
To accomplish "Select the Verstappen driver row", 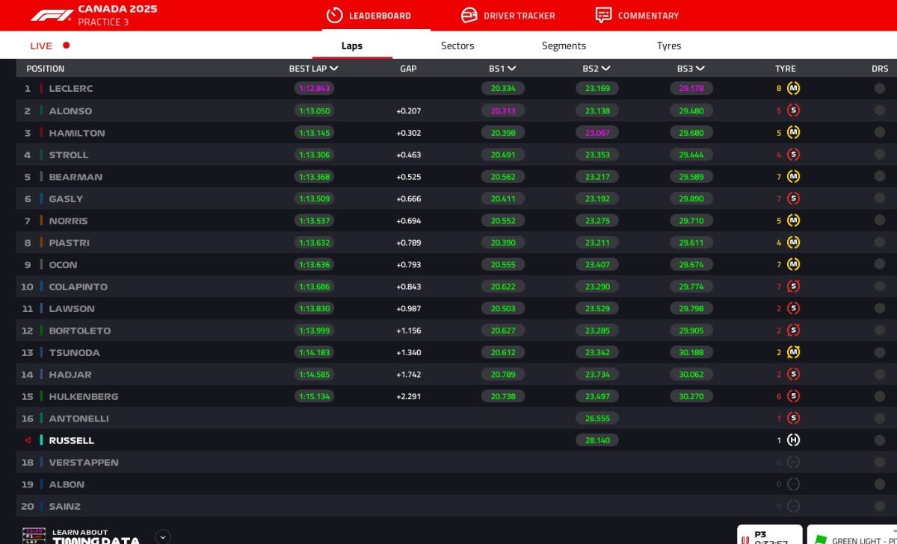I will [x=84, y=463].
